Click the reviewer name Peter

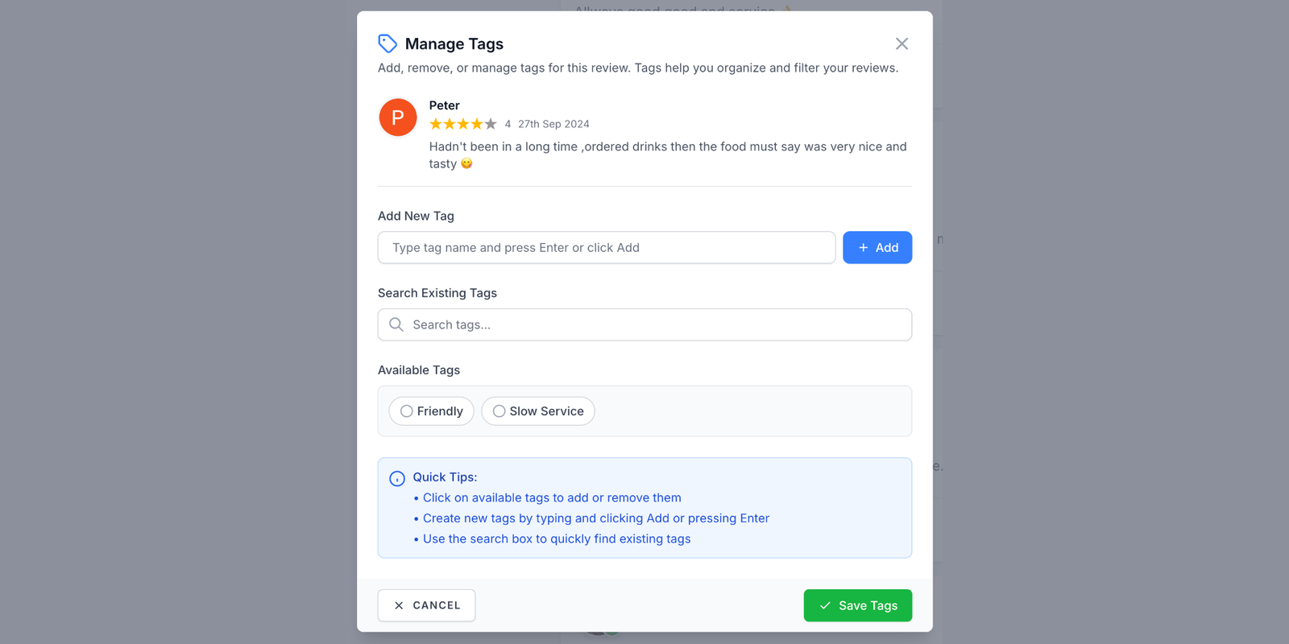point(445,105)
